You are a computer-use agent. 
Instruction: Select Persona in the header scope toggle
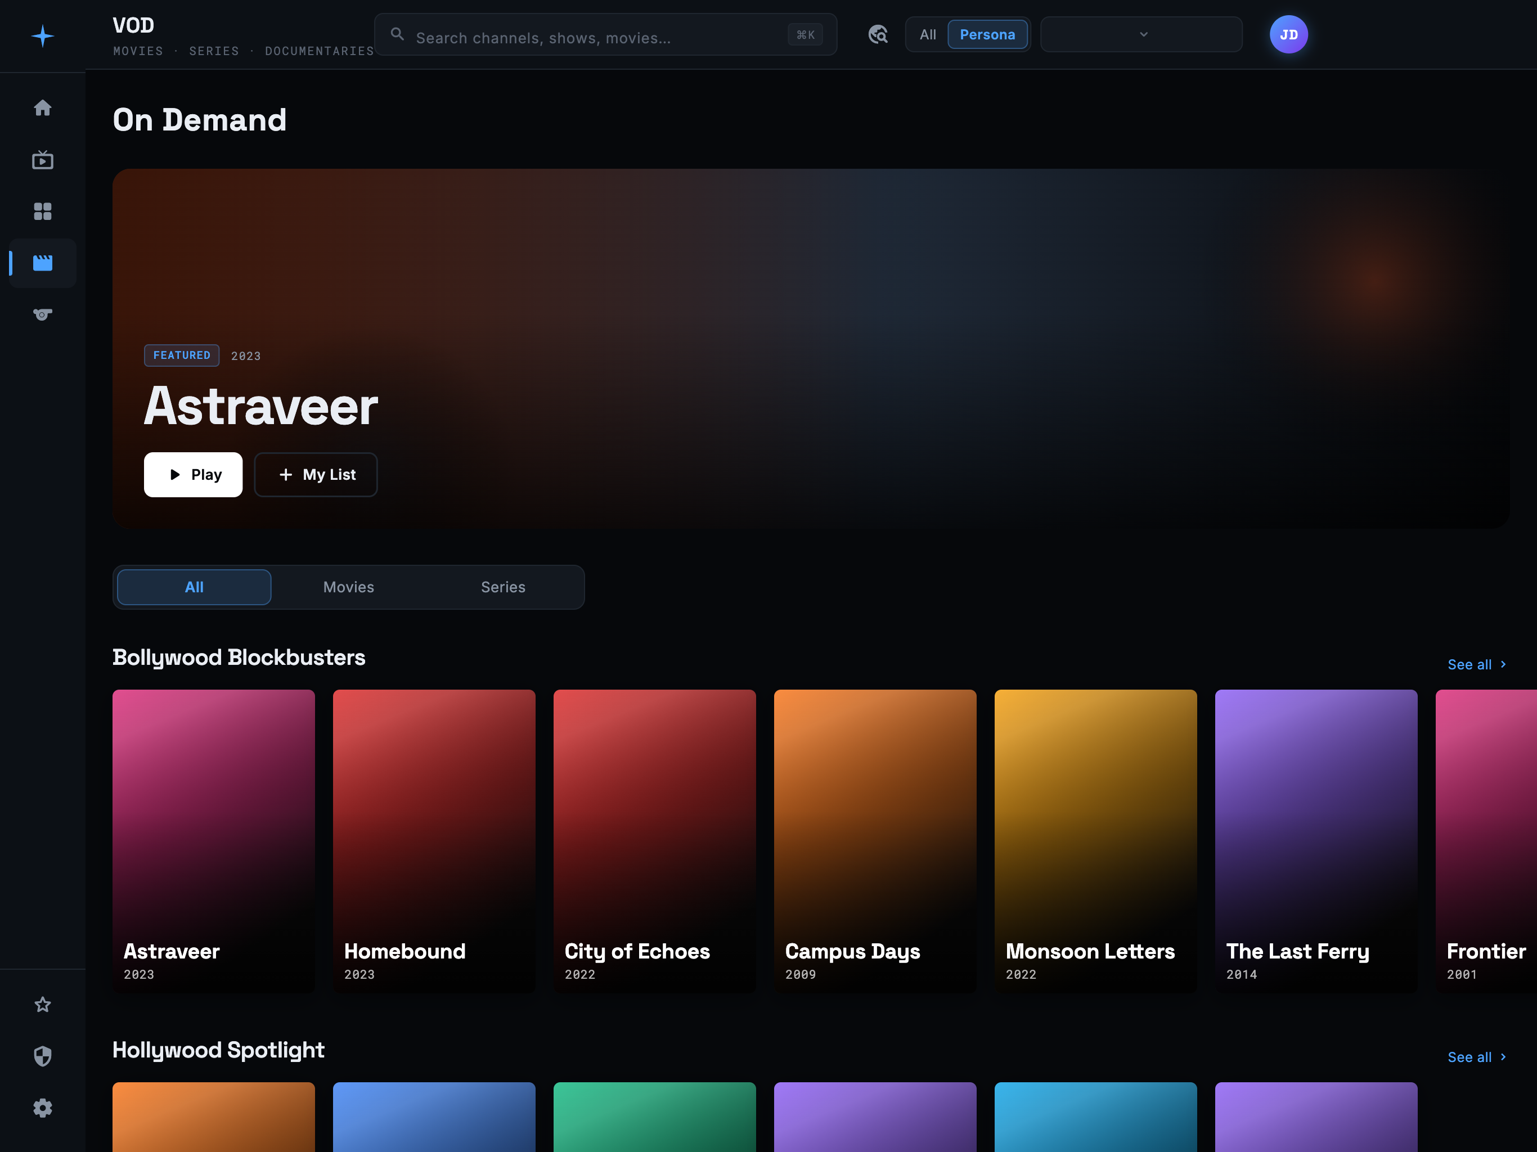tap(987, 35)
